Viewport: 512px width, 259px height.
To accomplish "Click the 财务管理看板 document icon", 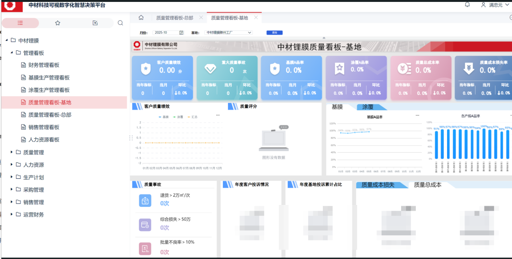I will click(23, 65).
